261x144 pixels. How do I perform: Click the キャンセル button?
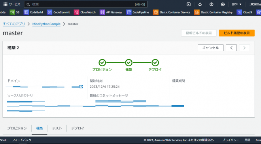(210, 48)
